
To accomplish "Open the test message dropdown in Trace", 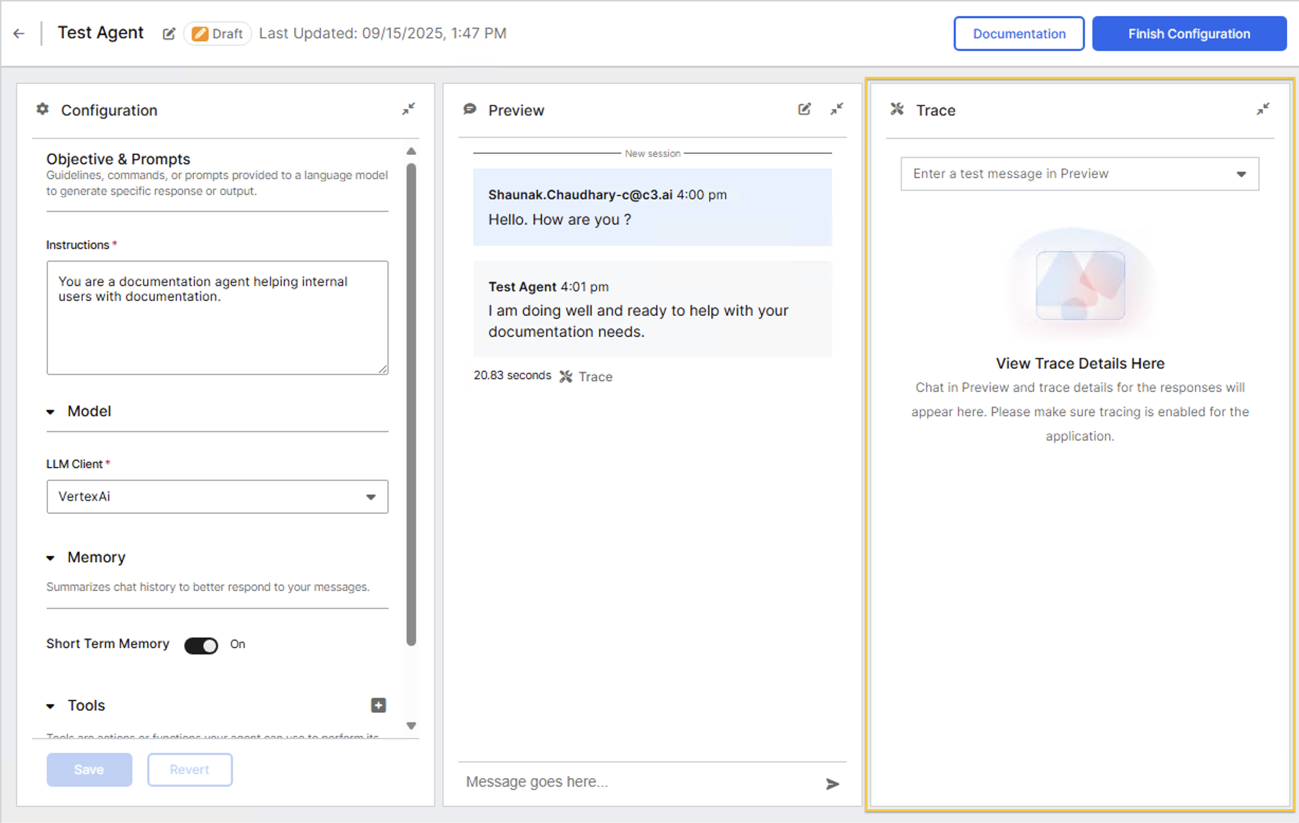I will 1079,174.
